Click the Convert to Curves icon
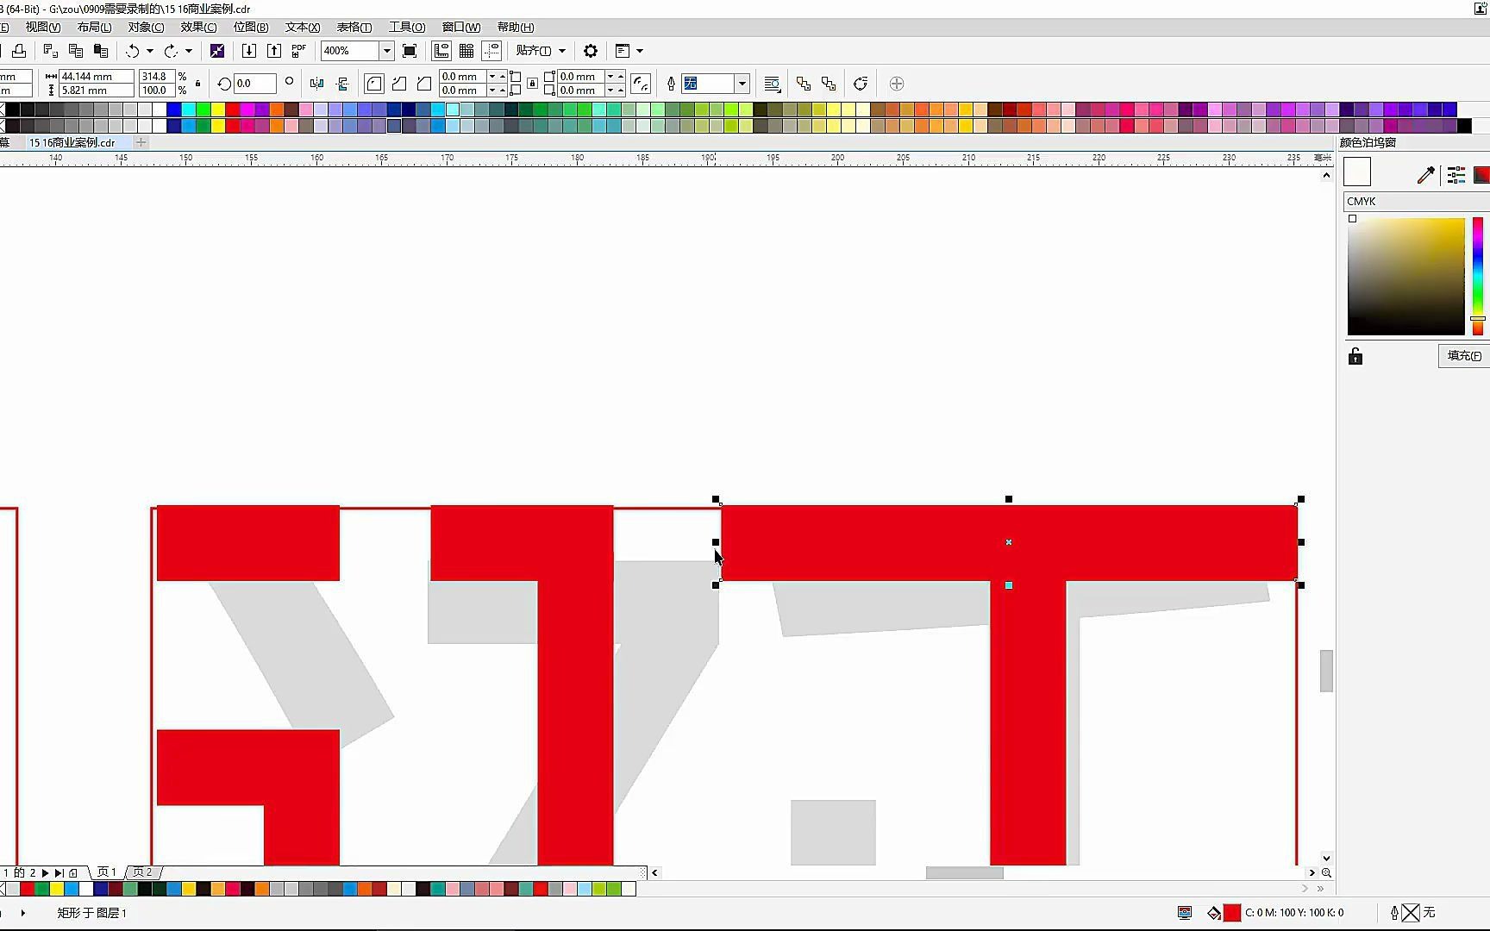 pyautogui.click(x=861, y=84)
